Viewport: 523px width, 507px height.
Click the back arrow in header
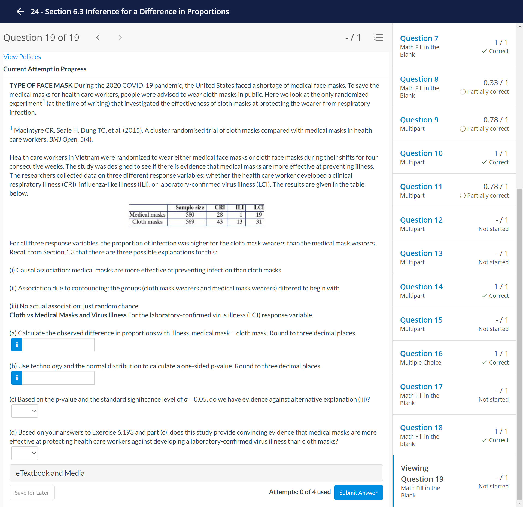pyautogui.click(x=20, y=11)
